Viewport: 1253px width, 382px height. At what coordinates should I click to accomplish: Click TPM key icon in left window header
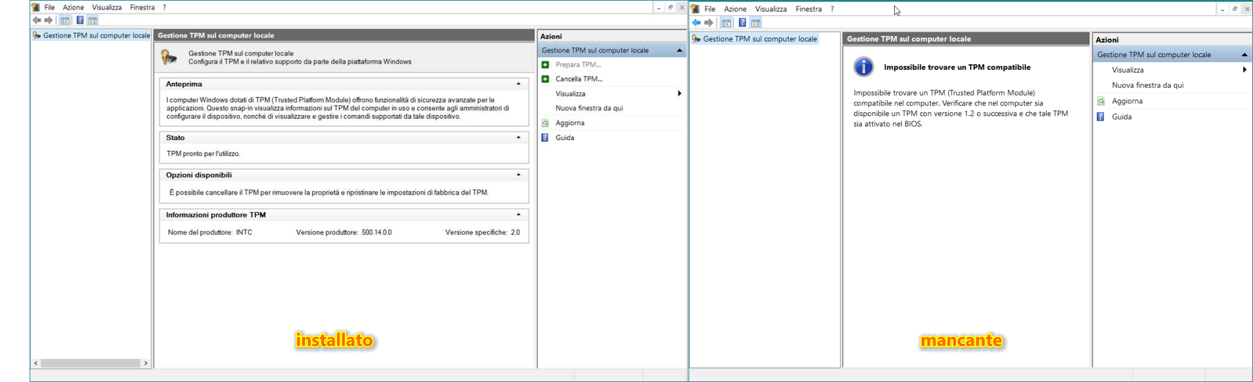[x=169, y=58]
